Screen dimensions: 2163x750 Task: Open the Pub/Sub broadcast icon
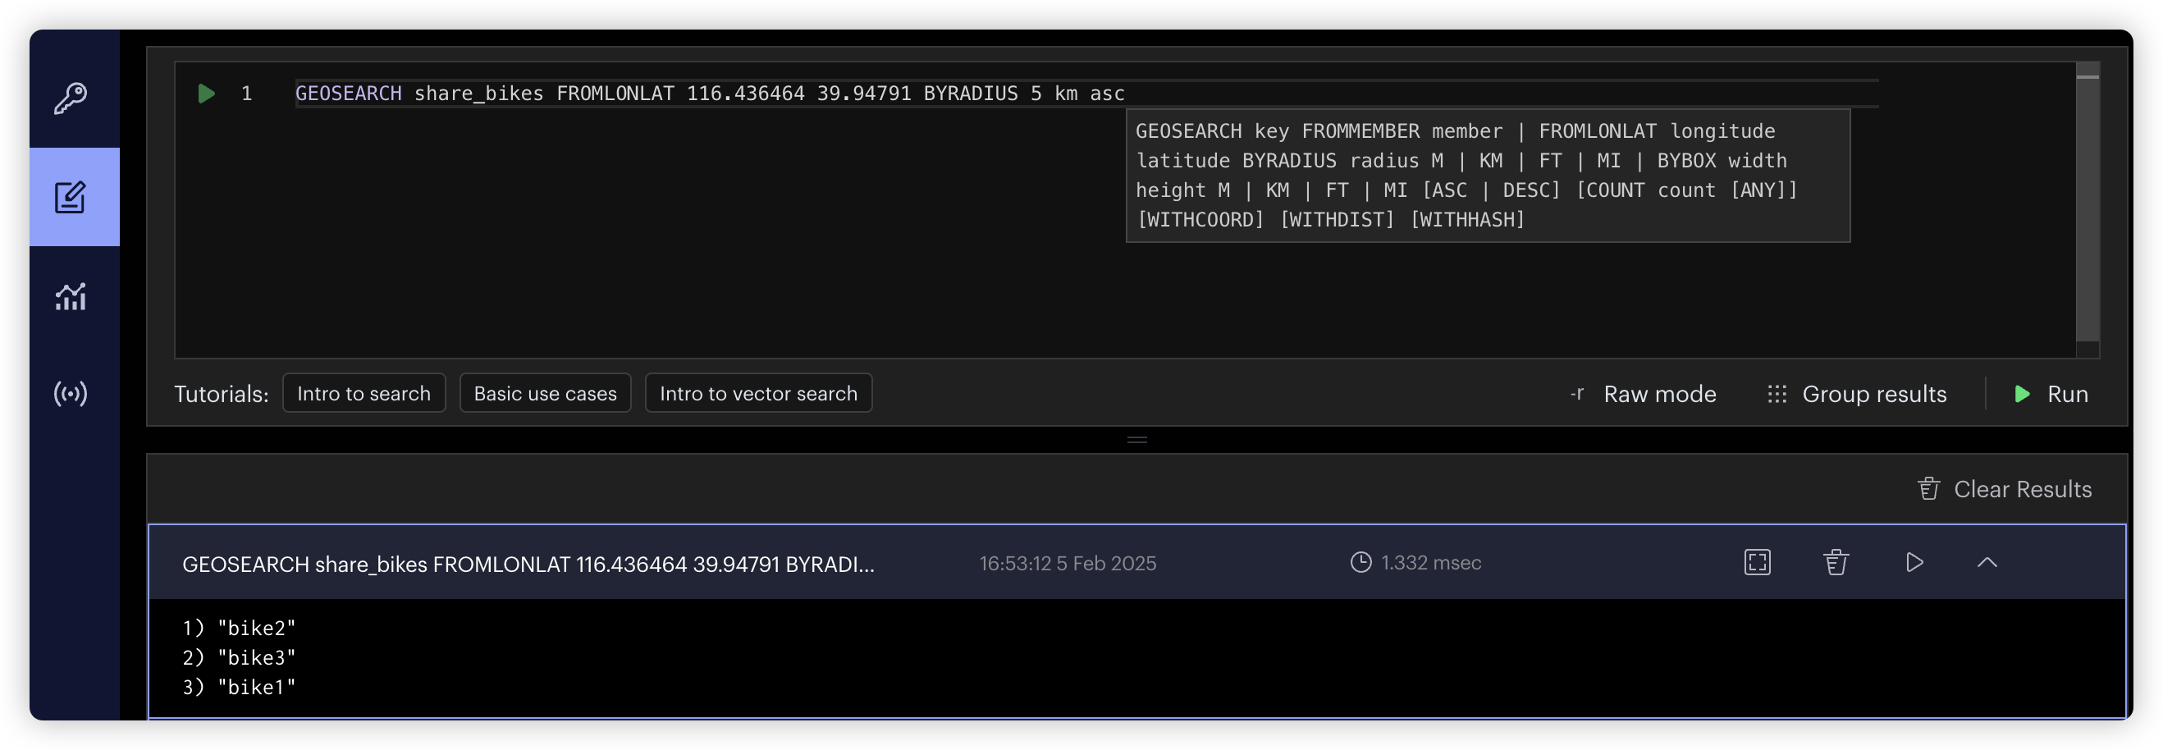pyautogui.click(x=71, y=393)
